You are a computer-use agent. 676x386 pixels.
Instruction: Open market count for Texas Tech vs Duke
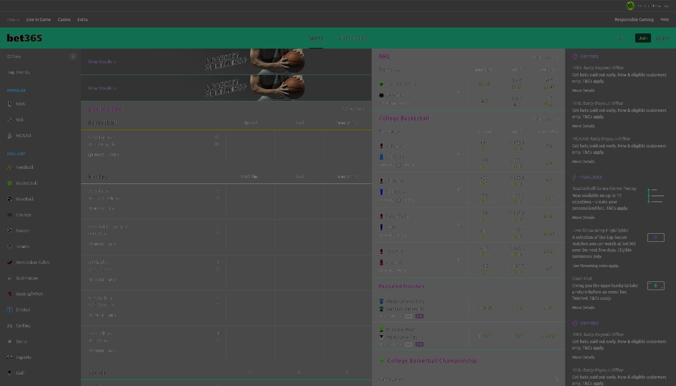[402, 235]
